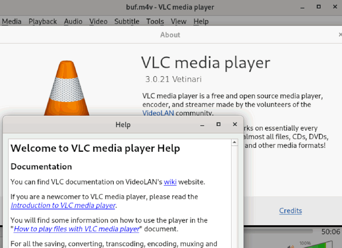The image size is (342, 248).
Task: Close the Help window
Action: coord(235,124)
